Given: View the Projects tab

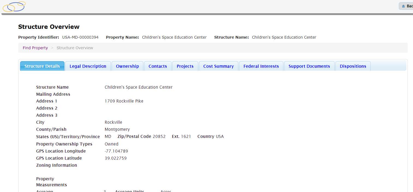Looking at the screenshot, I should pos(185,66).
